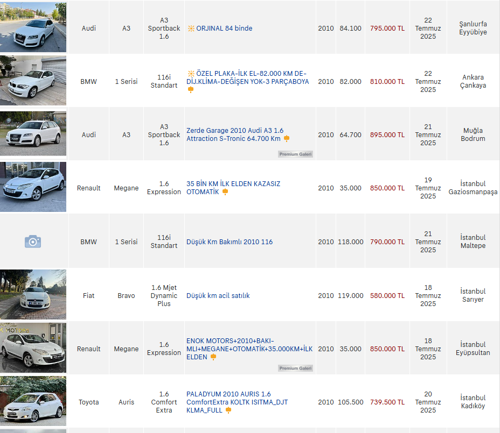Click the İstanbul Maltepe location cell
The width and height of the screenshot is (500, 433).
coord(473,242)
